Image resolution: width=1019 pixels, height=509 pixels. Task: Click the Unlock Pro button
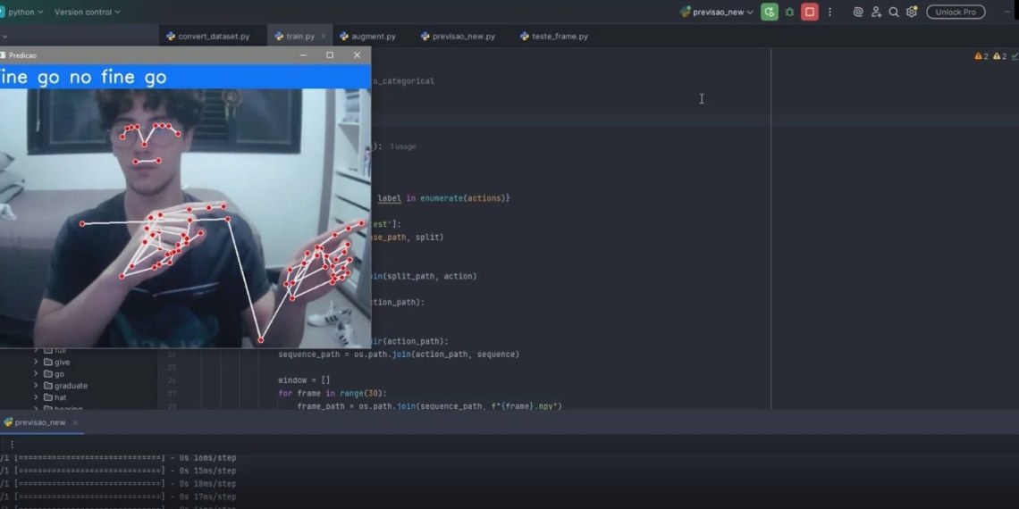(x=956, y=12)
